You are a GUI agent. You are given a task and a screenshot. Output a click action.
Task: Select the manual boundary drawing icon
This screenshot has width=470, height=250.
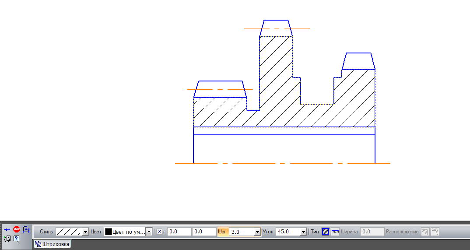26,229
